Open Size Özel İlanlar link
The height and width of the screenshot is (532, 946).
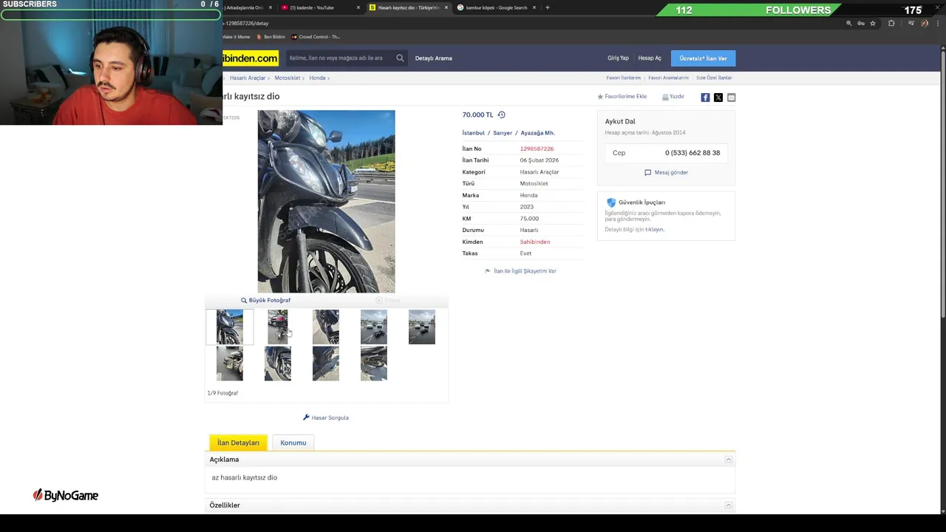click(714, 78)
